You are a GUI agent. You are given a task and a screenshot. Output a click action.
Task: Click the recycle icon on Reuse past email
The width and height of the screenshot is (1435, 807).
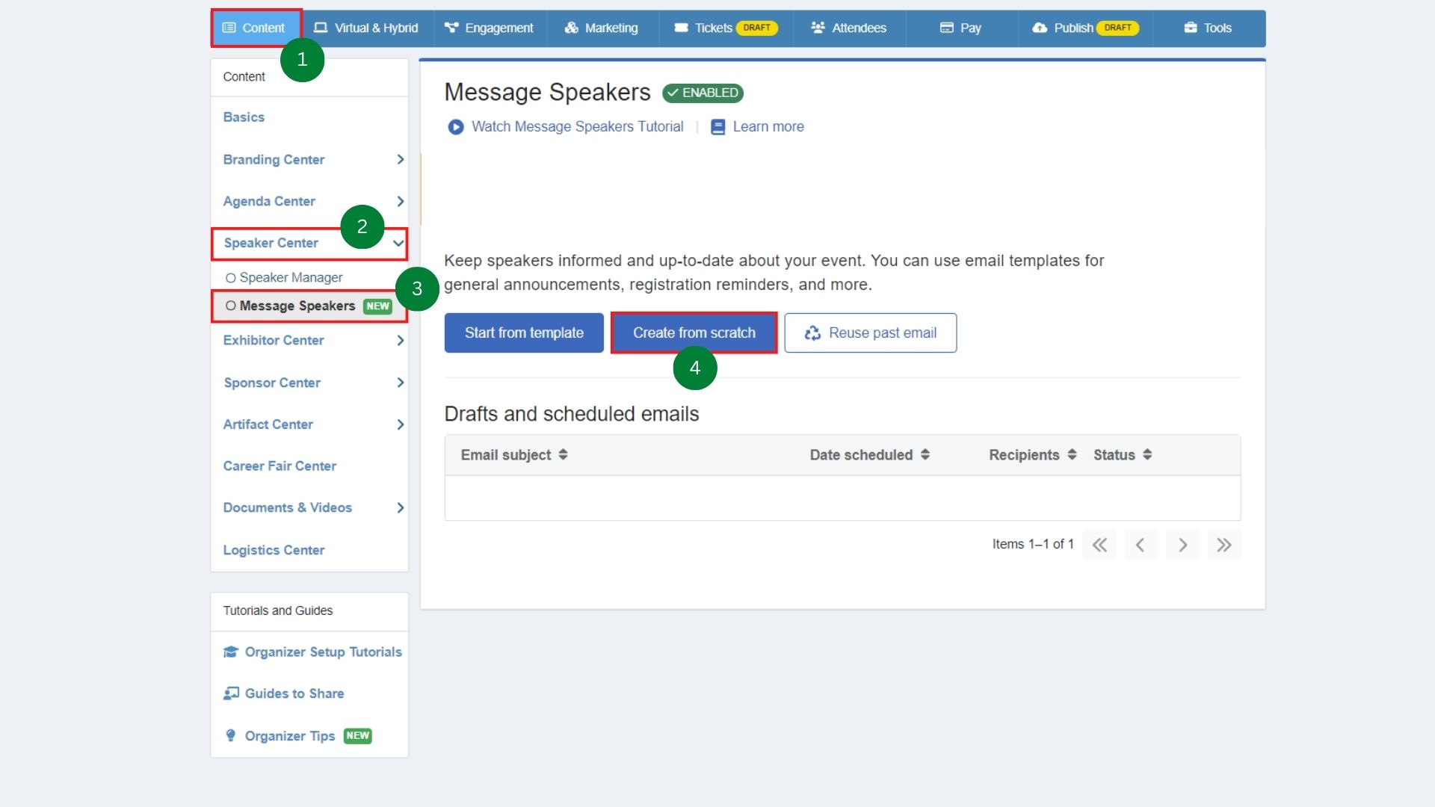tap(812, 333)
